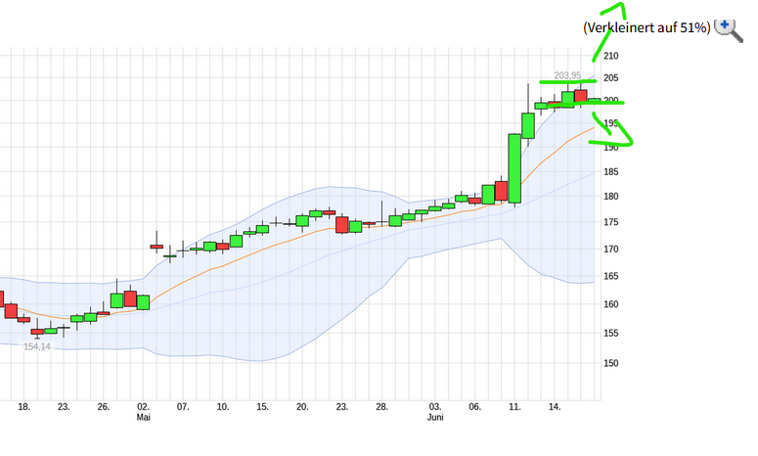Image resolution: width=758 pixels, height=456 pixels.
Task: Click the 150 price axis label
Action: click(611, 363)
